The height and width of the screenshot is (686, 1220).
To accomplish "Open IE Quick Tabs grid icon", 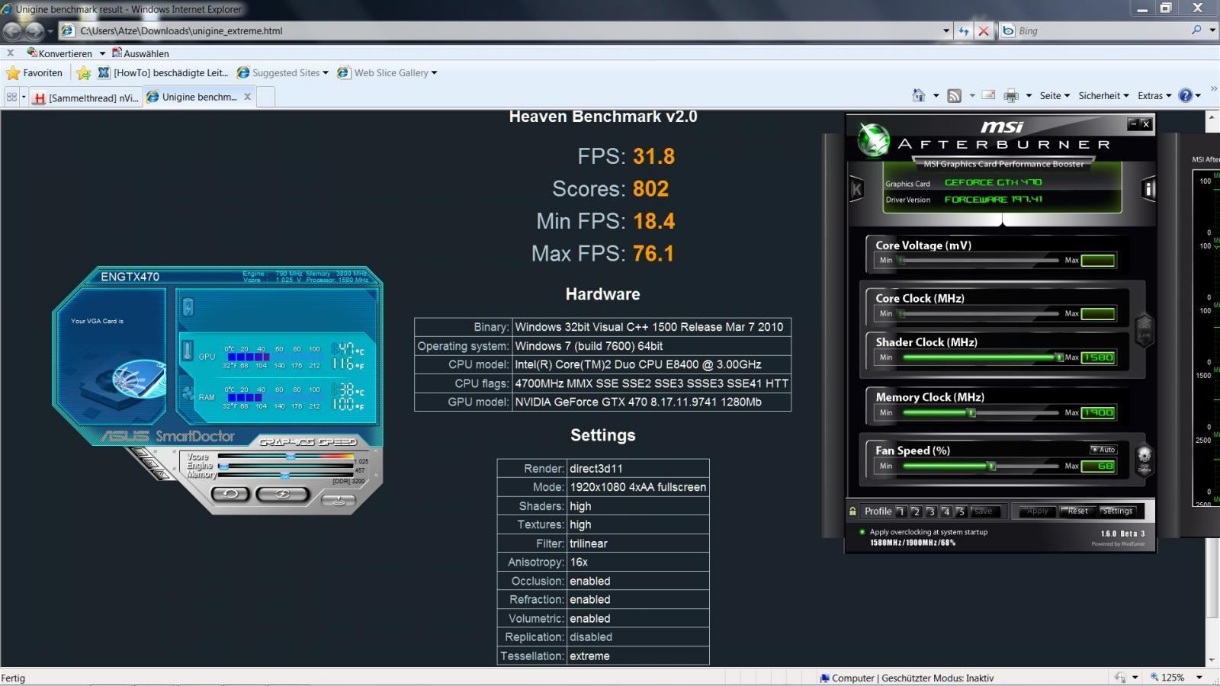I will coord(11,97).
